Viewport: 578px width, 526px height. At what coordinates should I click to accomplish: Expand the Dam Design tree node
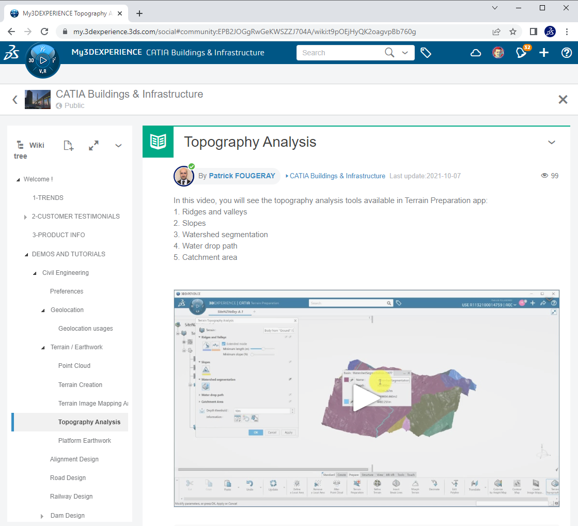[41, 515]
